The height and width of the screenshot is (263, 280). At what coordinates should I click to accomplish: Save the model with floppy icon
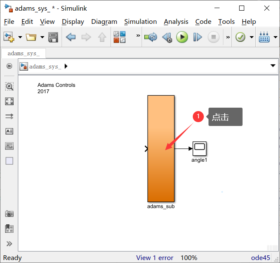click(53, 37)
